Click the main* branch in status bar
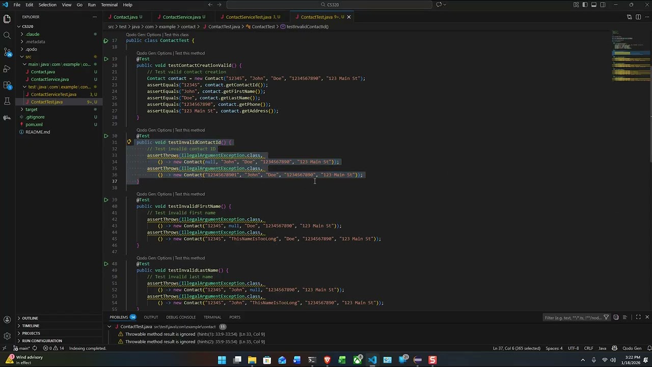652x367 pixels. [x=21, y=348]
